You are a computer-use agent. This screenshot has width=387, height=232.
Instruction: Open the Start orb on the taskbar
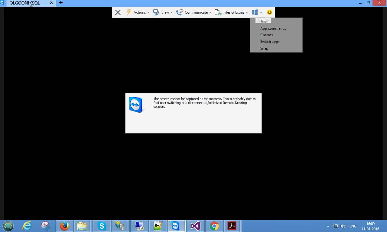coord(8,226)
